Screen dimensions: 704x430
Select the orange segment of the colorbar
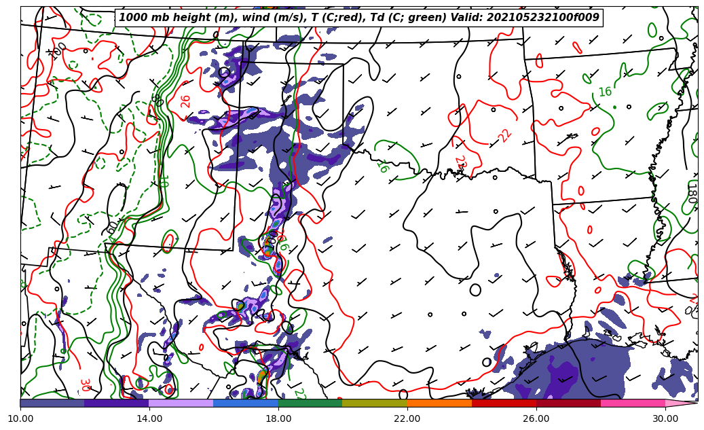point(439,403)
